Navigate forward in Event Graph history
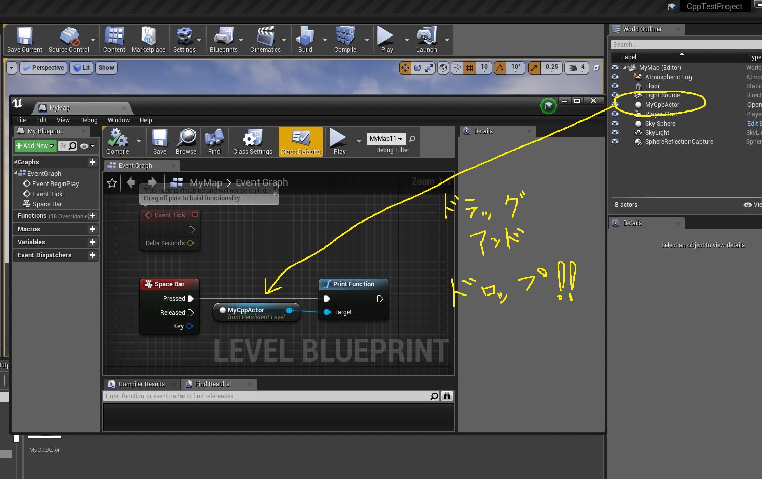Viewport: 762px width, 479px height. pos(152,182)
